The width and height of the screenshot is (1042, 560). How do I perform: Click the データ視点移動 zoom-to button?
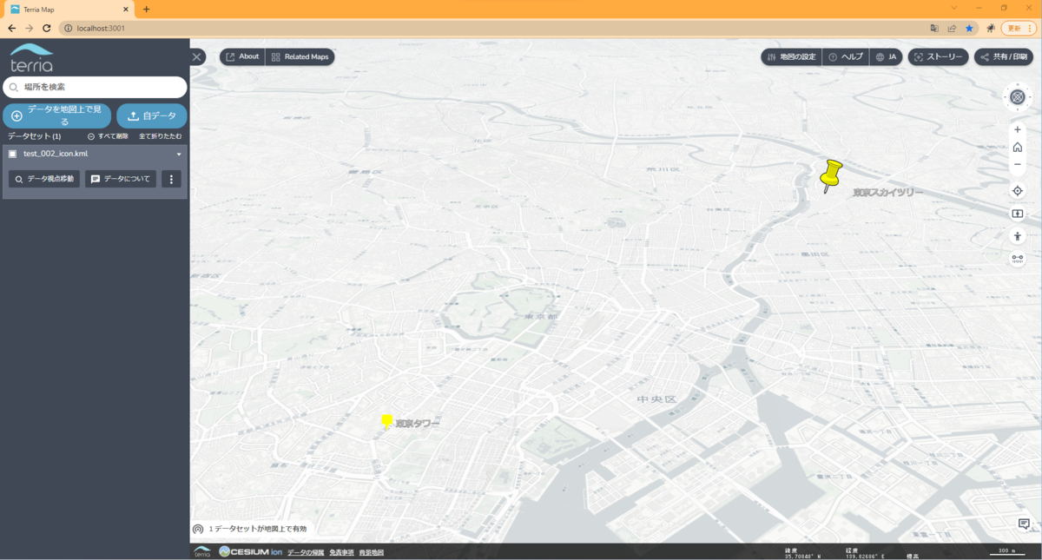(x=44, y=179)
